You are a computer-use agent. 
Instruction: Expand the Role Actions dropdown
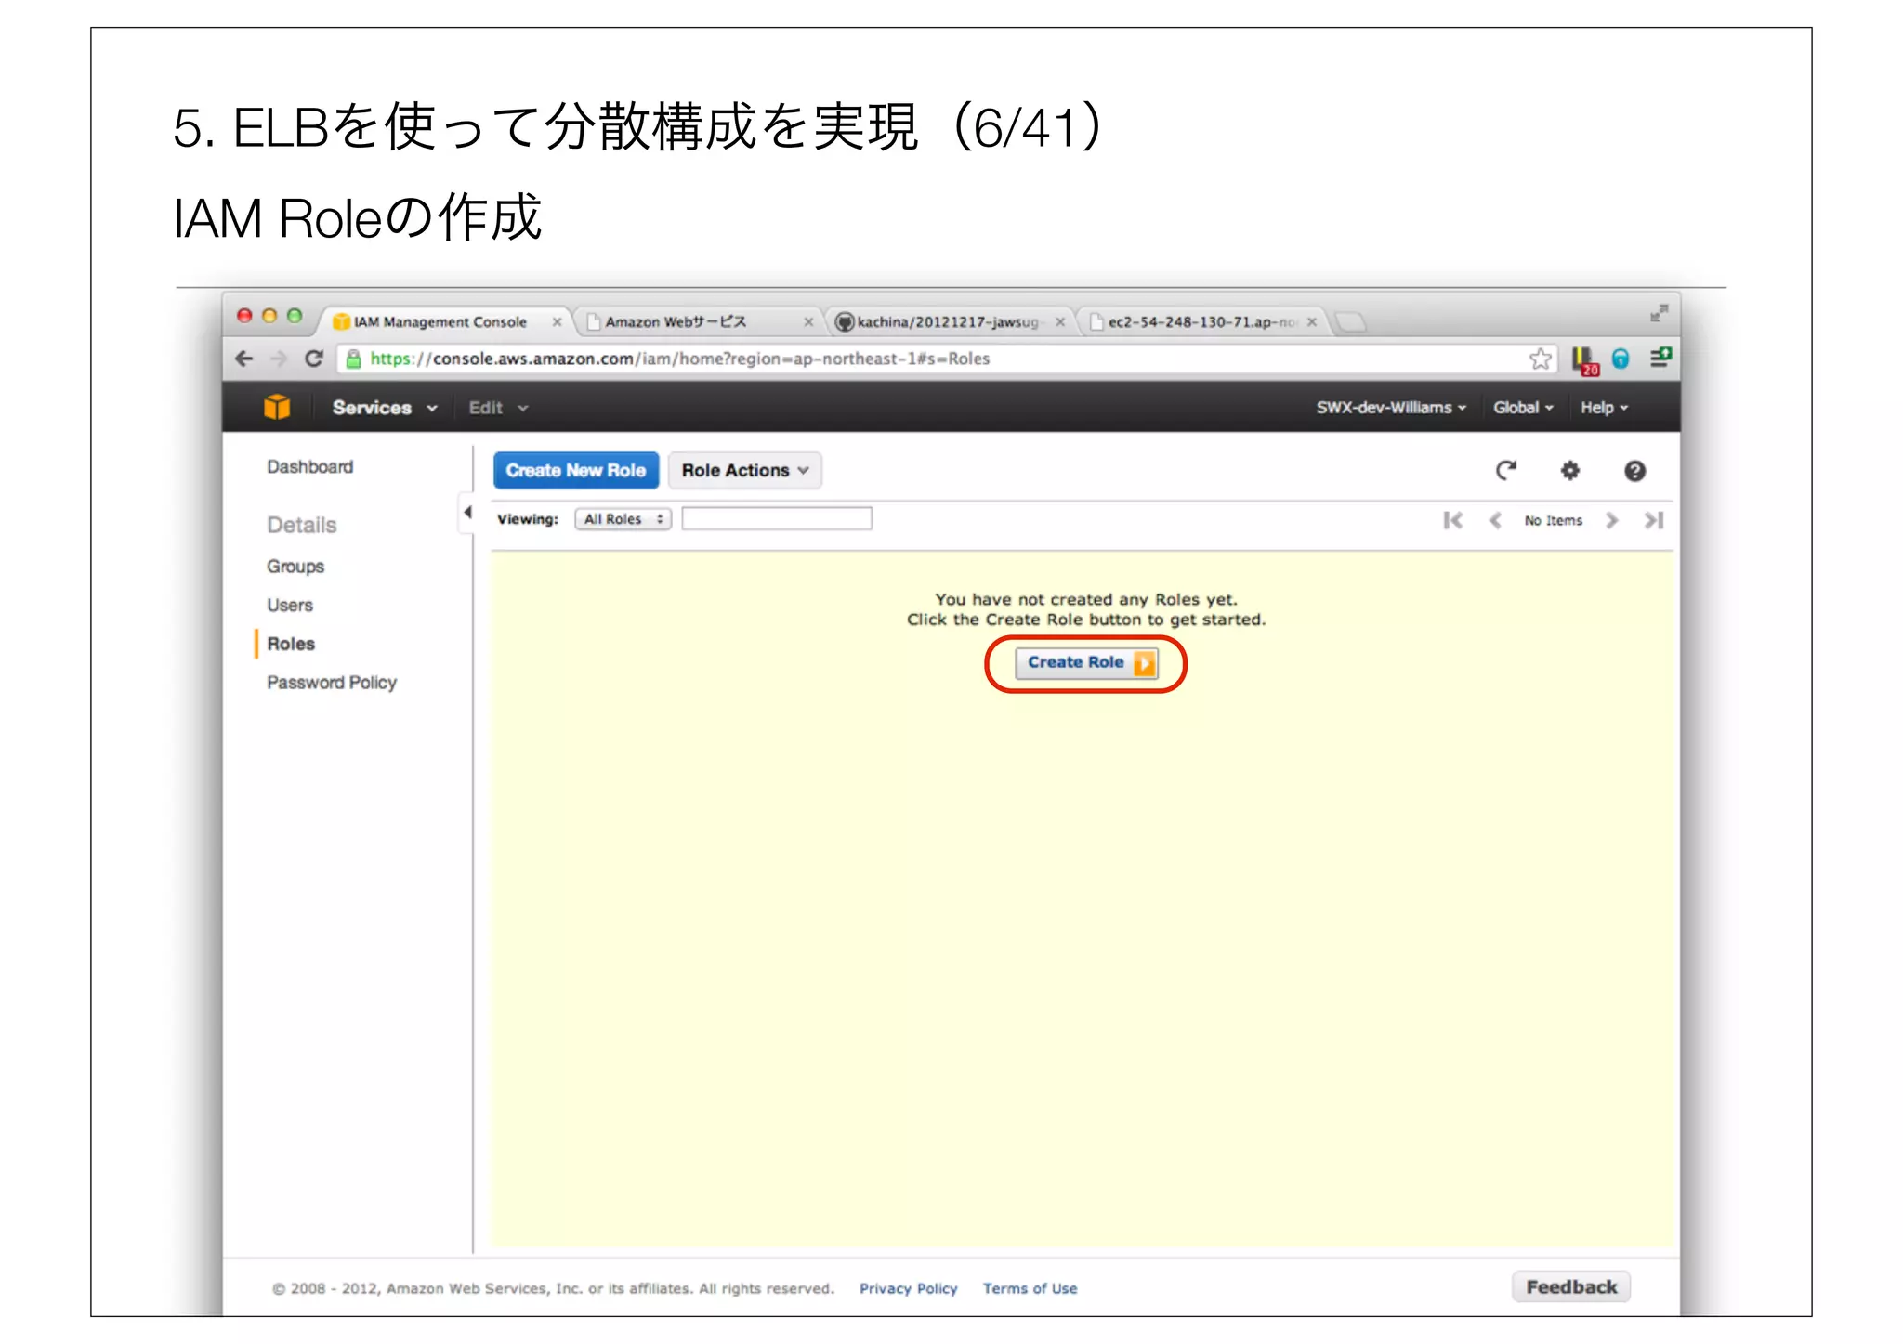(x=745, y=471)
